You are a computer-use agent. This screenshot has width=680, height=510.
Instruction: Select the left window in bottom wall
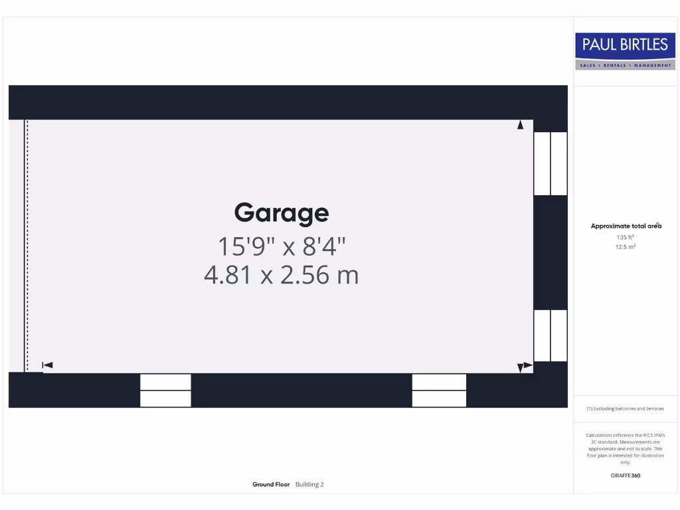[165, 390]
